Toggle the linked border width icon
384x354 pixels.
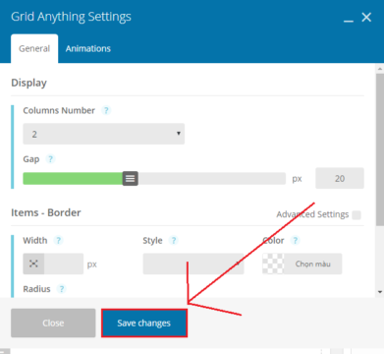click(x=33, y=264)
